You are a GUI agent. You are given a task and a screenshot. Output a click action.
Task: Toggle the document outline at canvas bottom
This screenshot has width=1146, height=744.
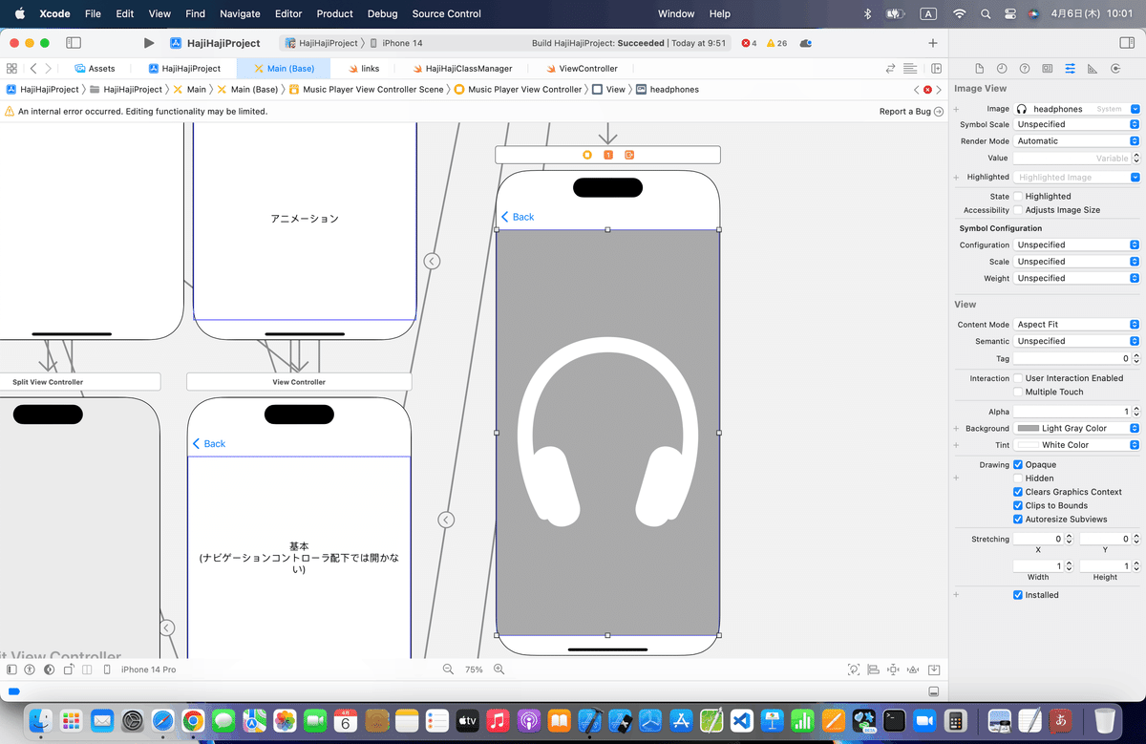[x=11, y=670]
